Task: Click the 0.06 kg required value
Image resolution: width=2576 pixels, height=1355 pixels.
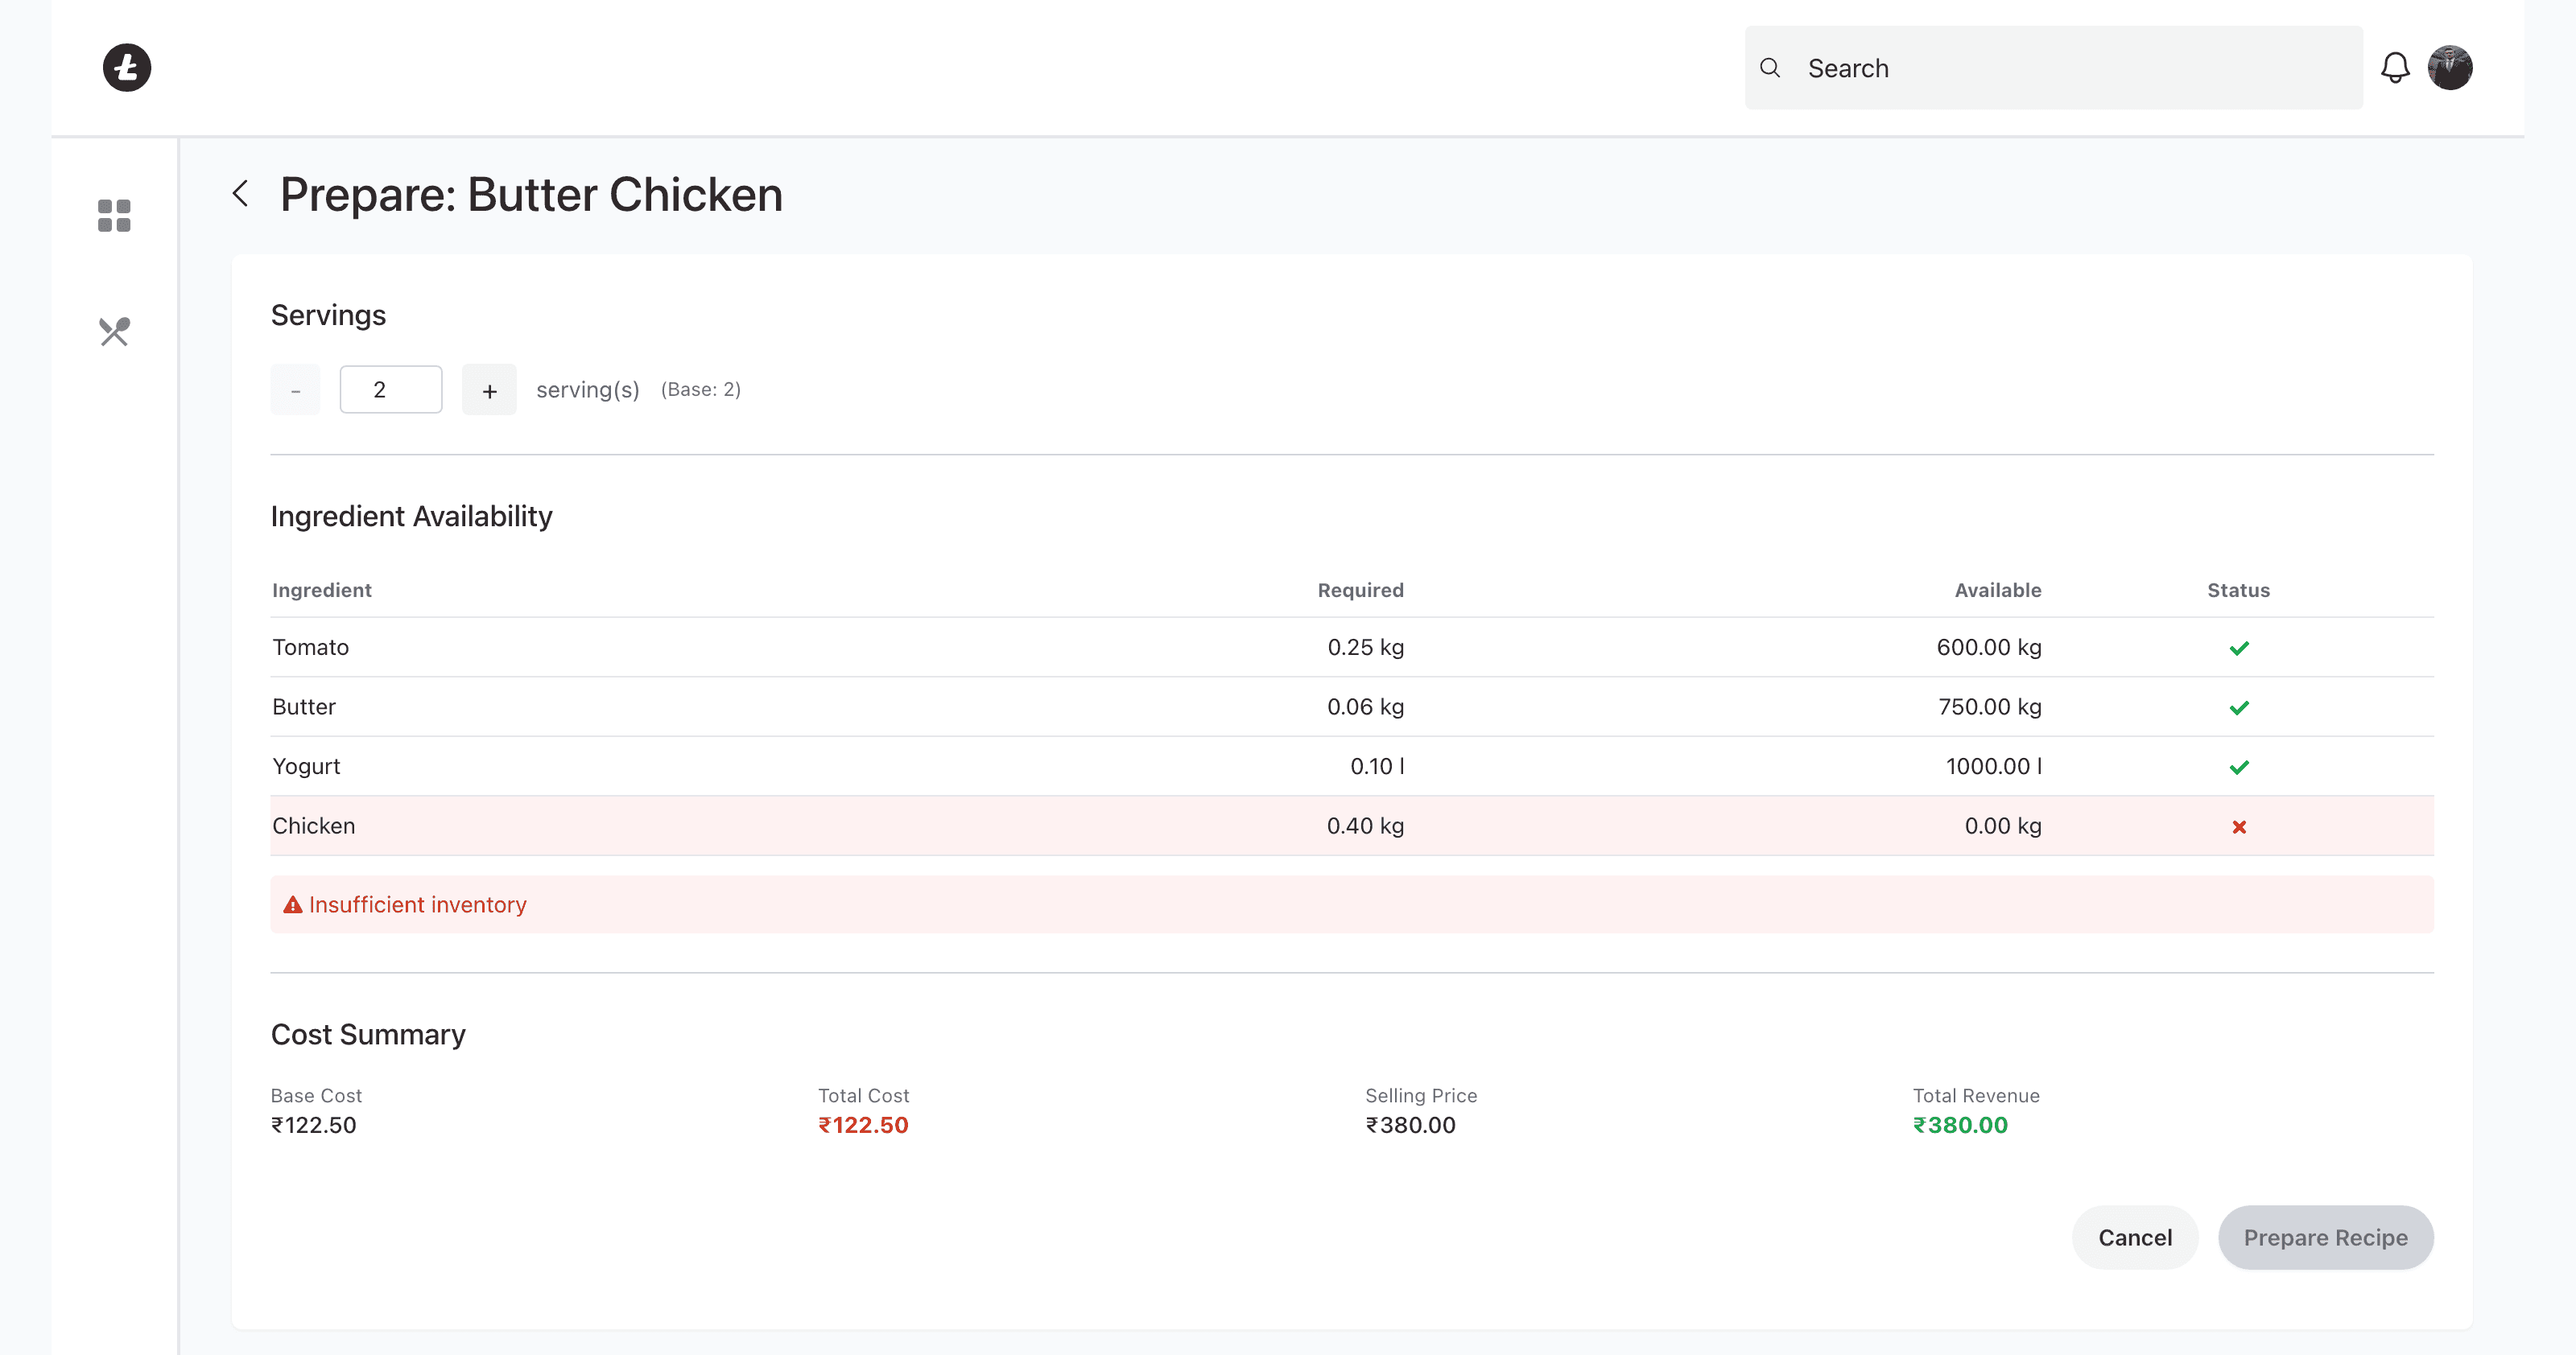Action: pos(1366,706)
